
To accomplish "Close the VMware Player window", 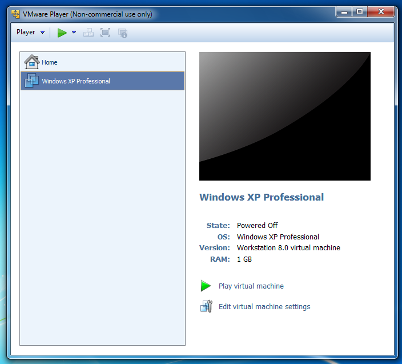I will 381,12.
